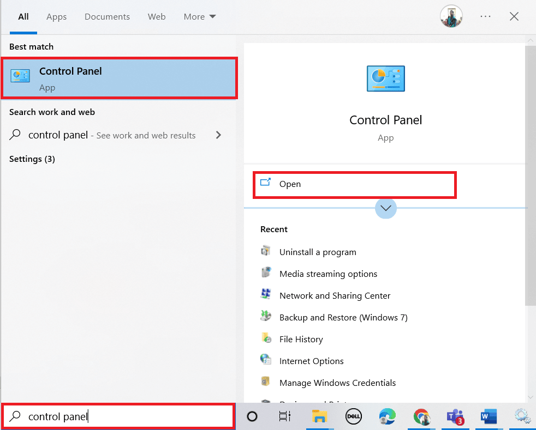Switch to the Apps tab
Viewport: 536px width, 430px height.
(56, 17)
